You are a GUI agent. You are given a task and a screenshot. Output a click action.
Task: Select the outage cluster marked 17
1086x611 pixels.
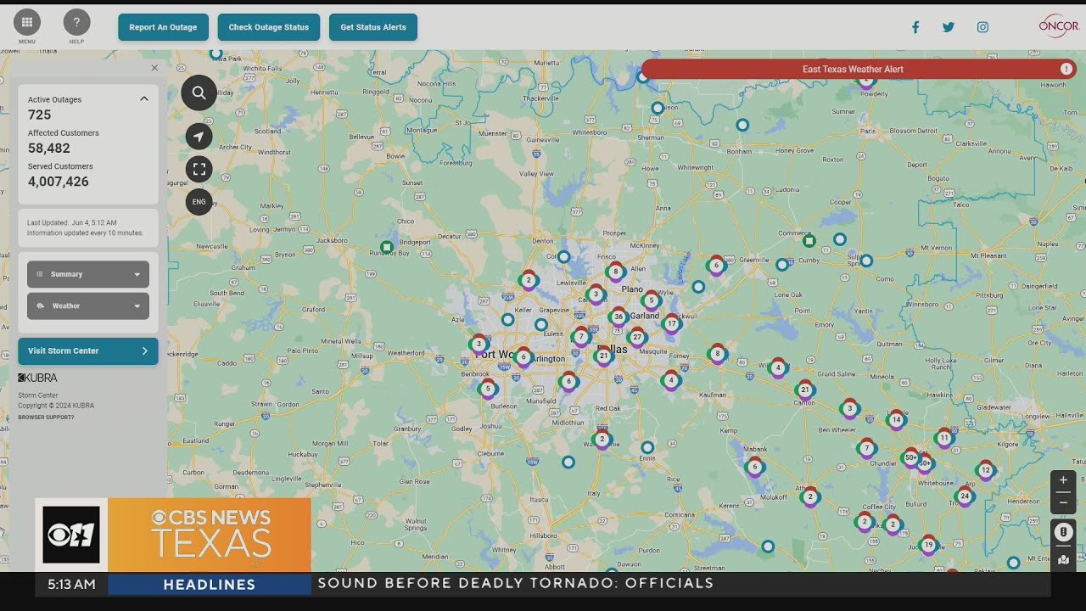coord(672,323)
